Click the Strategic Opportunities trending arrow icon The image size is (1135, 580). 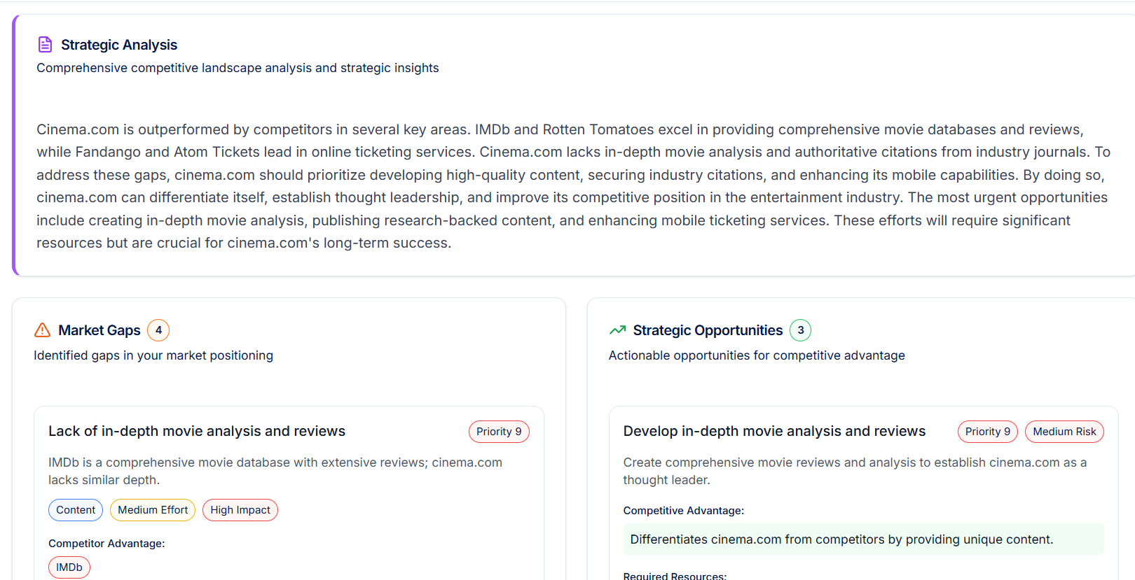[617, 330]
